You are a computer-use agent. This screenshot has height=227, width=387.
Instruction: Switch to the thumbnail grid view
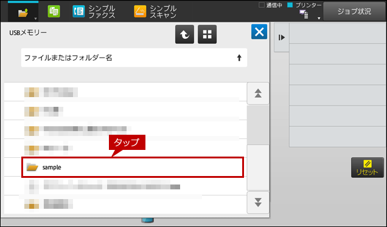click(207, 34)
